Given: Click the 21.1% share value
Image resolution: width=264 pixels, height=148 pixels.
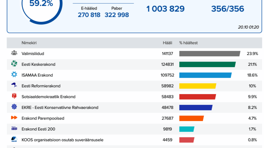Looking at the screenshot, I should point(252,64).
